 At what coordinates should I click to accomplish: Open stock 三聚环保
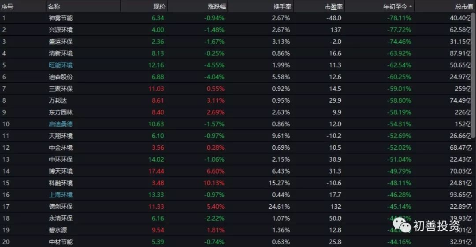pos(61,89)
